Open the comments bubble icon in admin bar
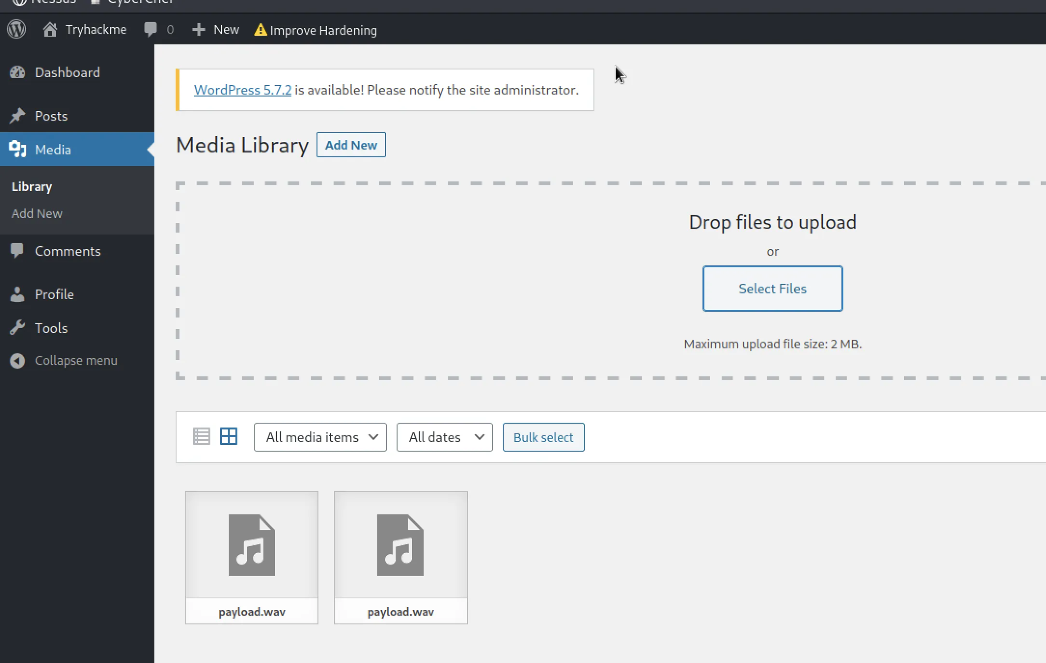1046x663 pixels. [150, 29]
